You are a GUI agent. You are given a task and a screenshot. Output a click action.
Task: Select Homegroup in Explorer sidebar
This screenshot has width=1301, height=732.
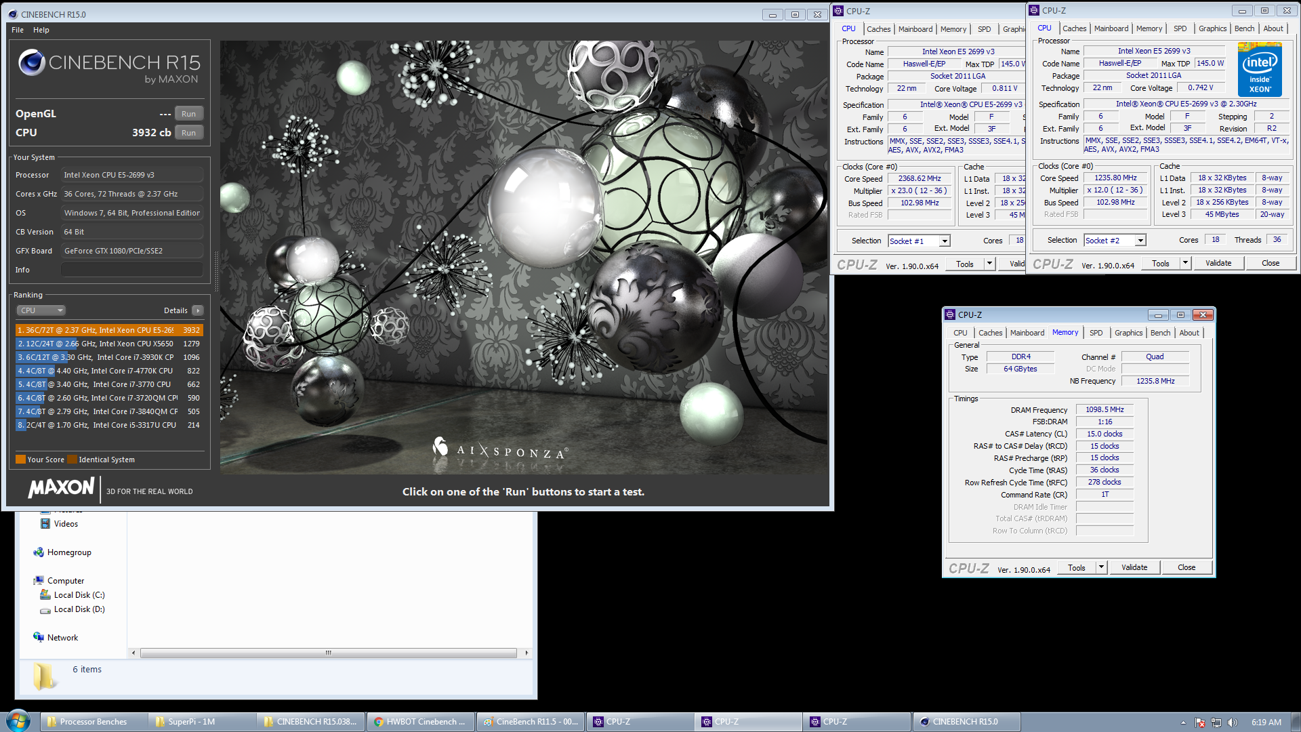pos(68,552)
